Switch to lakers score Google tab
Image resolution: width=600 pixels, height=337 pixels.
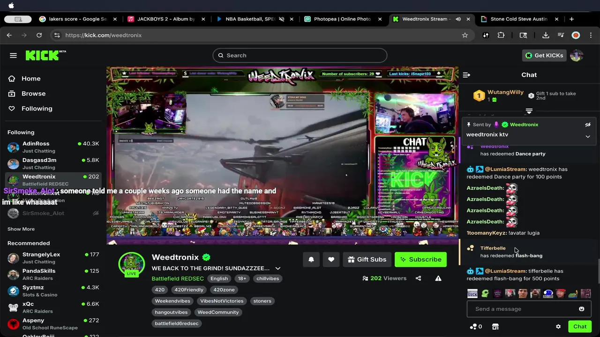click(x=77, y=19)
